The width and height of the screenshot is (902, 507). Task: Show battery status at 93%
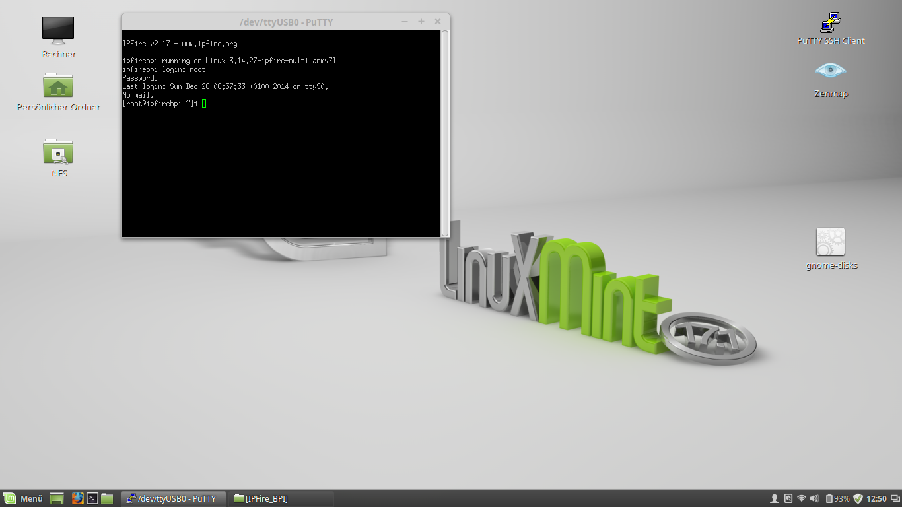(838, 498)
